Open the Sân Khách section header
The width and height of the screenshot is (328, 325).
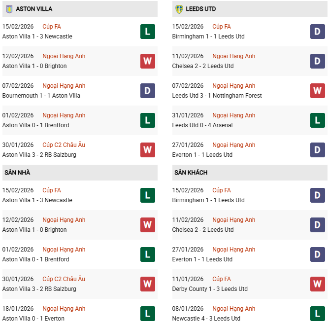coord(191,173)
